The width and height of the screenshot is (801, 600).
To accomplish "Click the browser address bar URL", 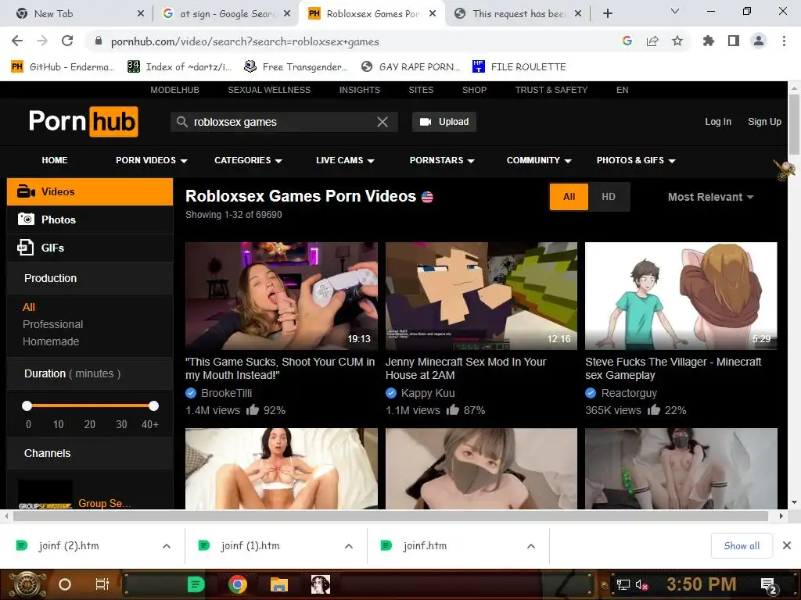I will [x=245, y=41].
